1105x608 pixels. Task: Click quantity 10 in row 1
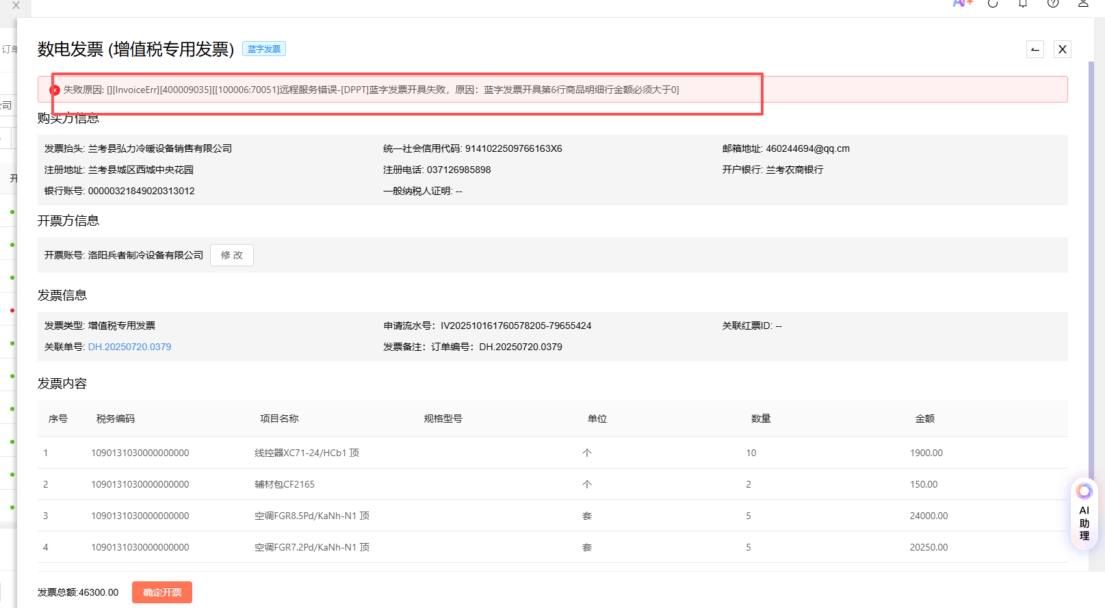click(751, 453)
